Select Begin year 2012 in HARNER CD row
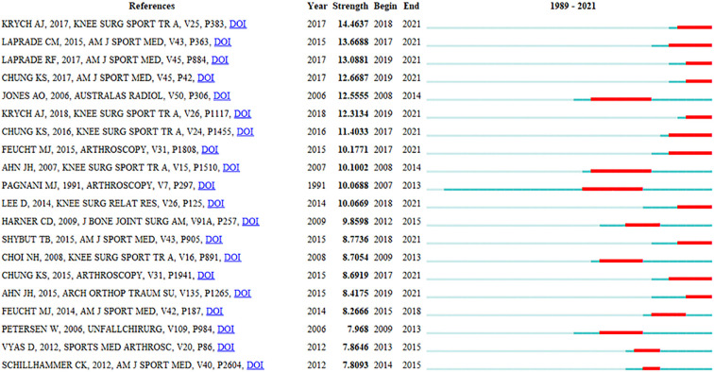 (x=382, y=222)
